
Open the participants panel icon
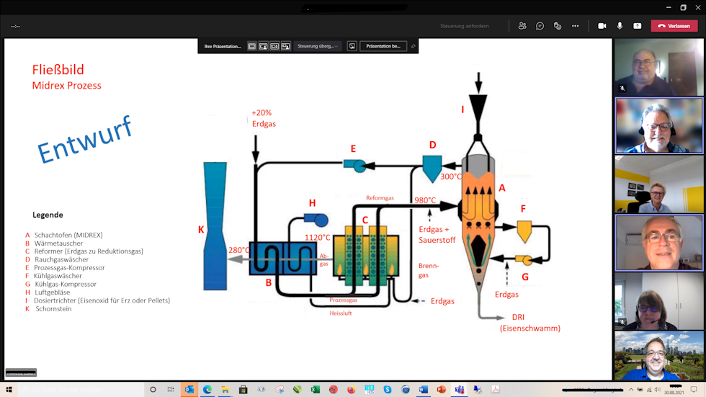[x=522, y=26]
